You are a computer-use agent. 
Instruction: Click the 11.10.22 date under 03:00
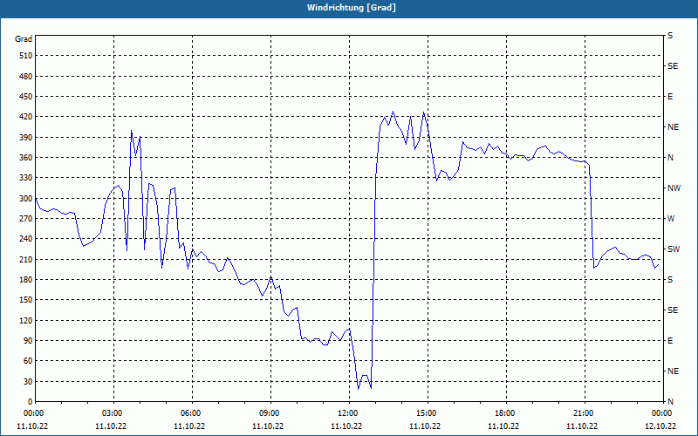[x=111, y=426]
